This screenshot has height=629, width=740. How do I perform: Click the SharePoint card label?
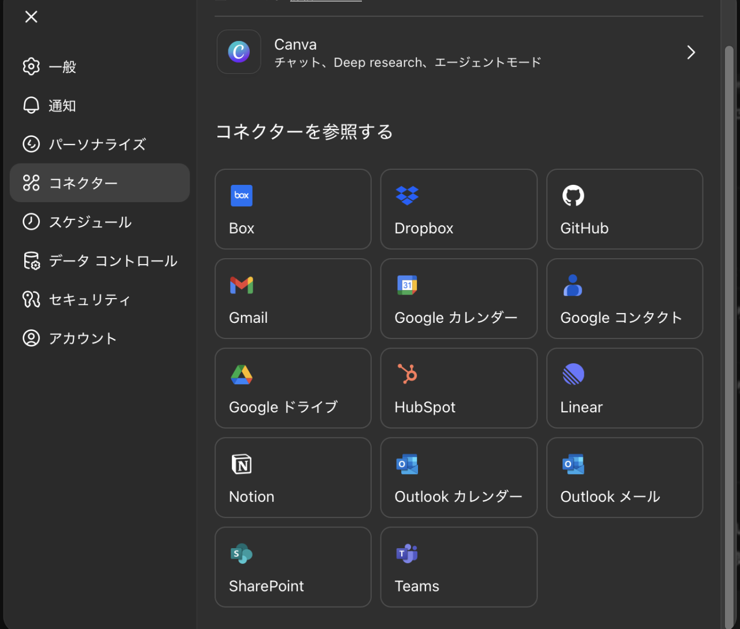267,586
